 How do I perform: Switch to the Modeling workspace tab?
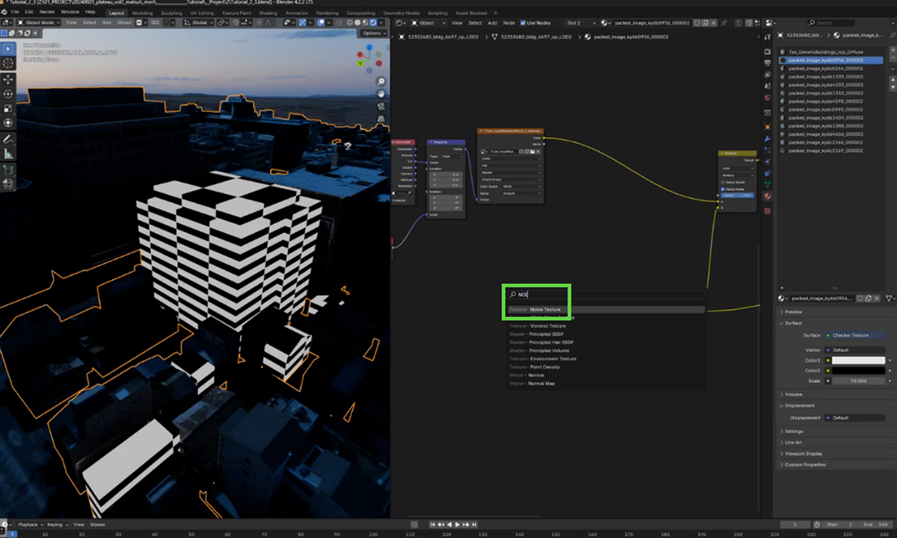(x=141, y=13)
